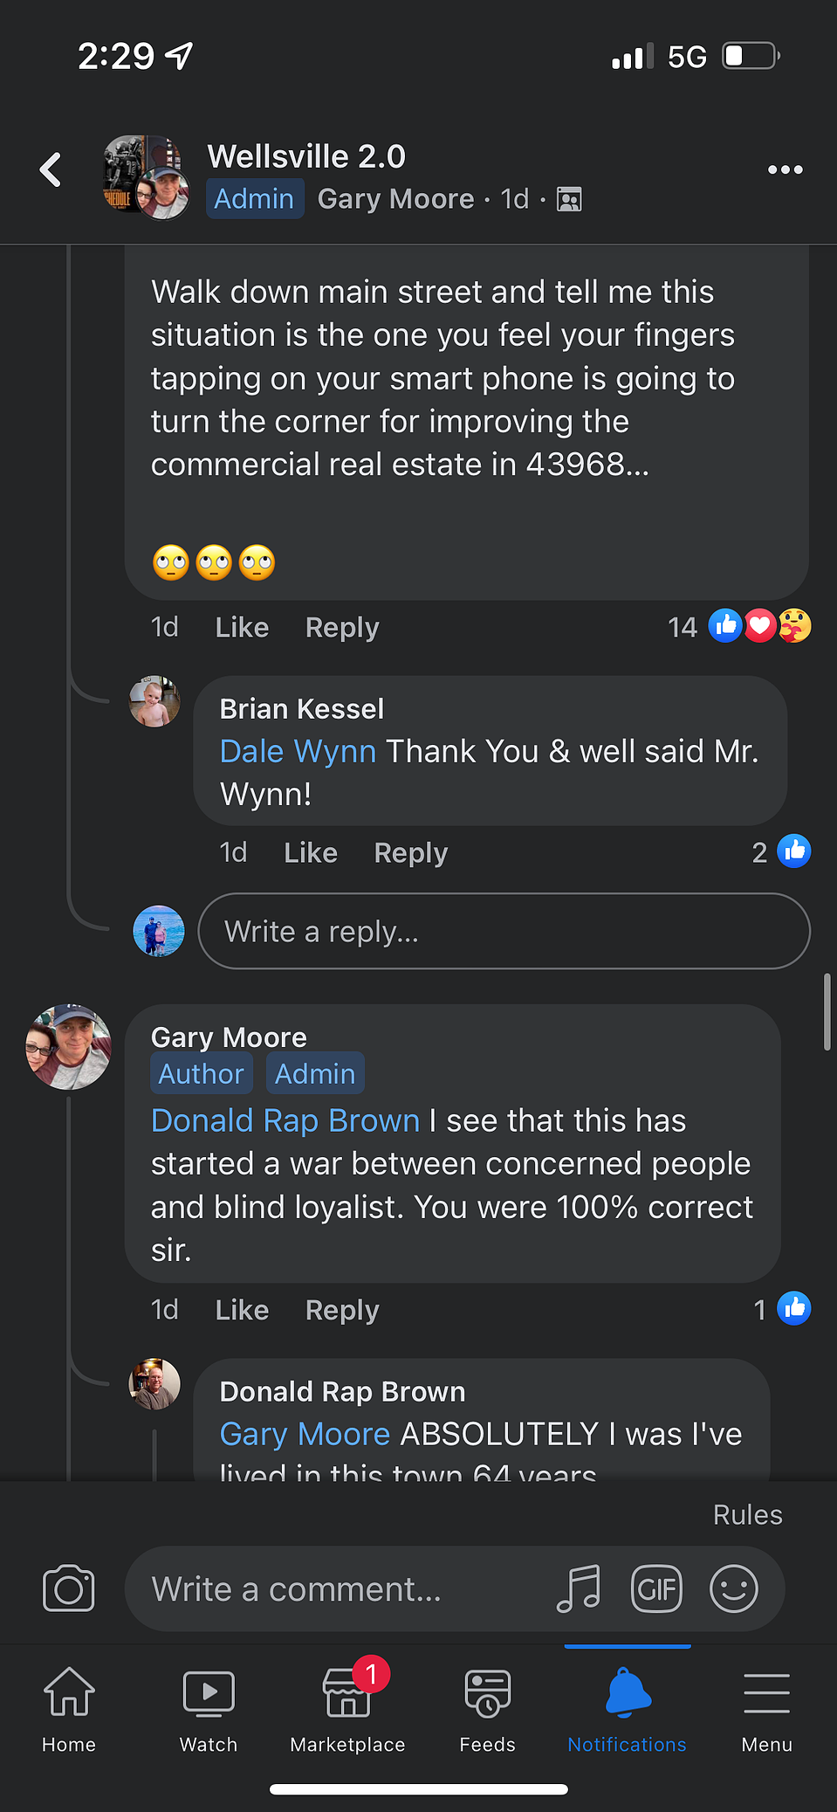This screenshot has height=1812, width=837.
Task: Open Marketplace with notification badge
Action: pyautogui.click(x=348, y=1707)
